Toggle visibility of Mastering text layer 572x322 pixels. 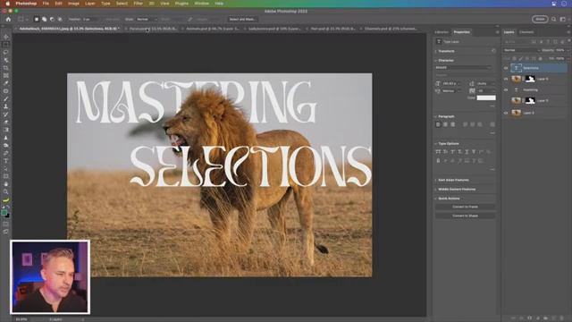click(x=506, y=89)
